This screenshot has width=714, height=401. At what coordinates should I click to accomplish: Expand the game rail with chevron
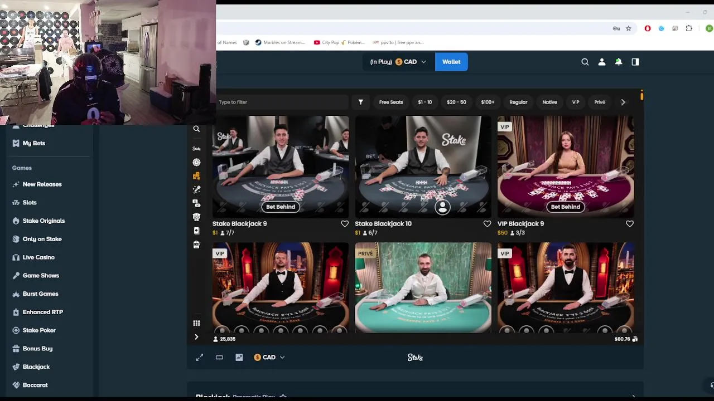[196, 337]
